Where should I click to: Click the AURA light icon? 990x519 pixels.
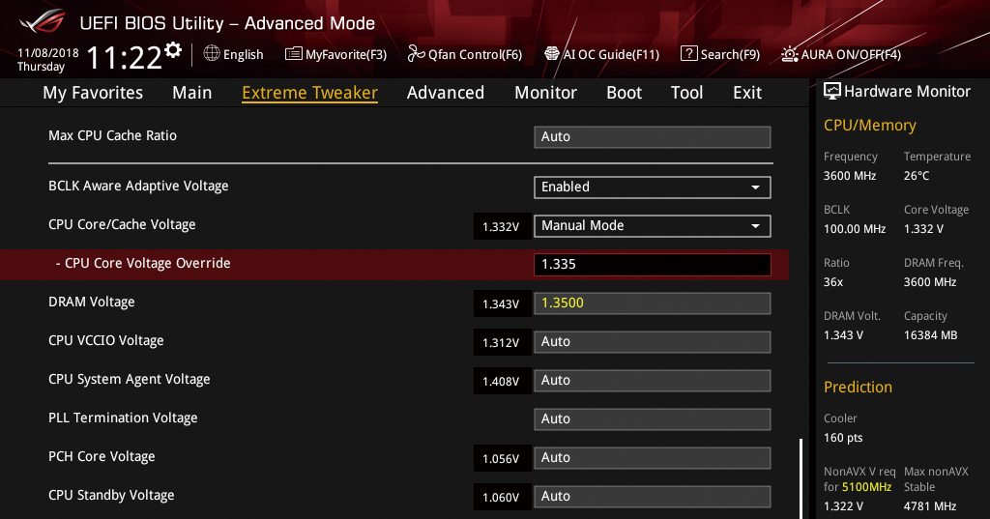tap(790, 54)
